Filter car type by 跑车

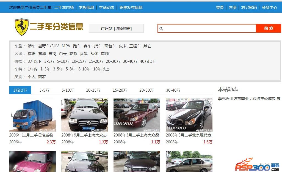(x=77, y=46)
